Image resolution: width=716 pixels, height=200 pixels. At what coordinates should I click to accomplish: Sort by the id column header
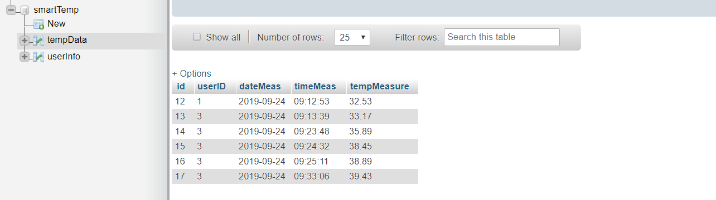tap(181, 86)
